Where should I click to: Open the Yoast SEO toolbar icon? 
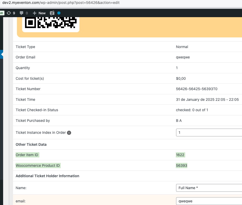[x=52, y=13]
